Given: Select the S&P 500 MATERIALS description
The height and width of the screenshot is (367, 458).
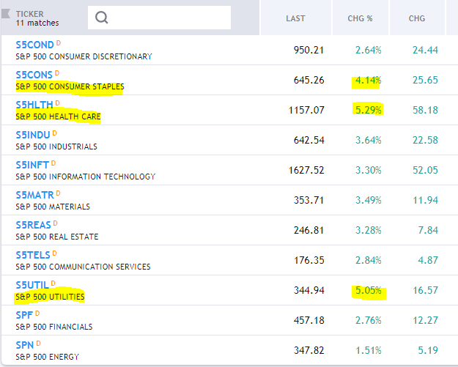Looking at the screenshot, I should 53,207.
